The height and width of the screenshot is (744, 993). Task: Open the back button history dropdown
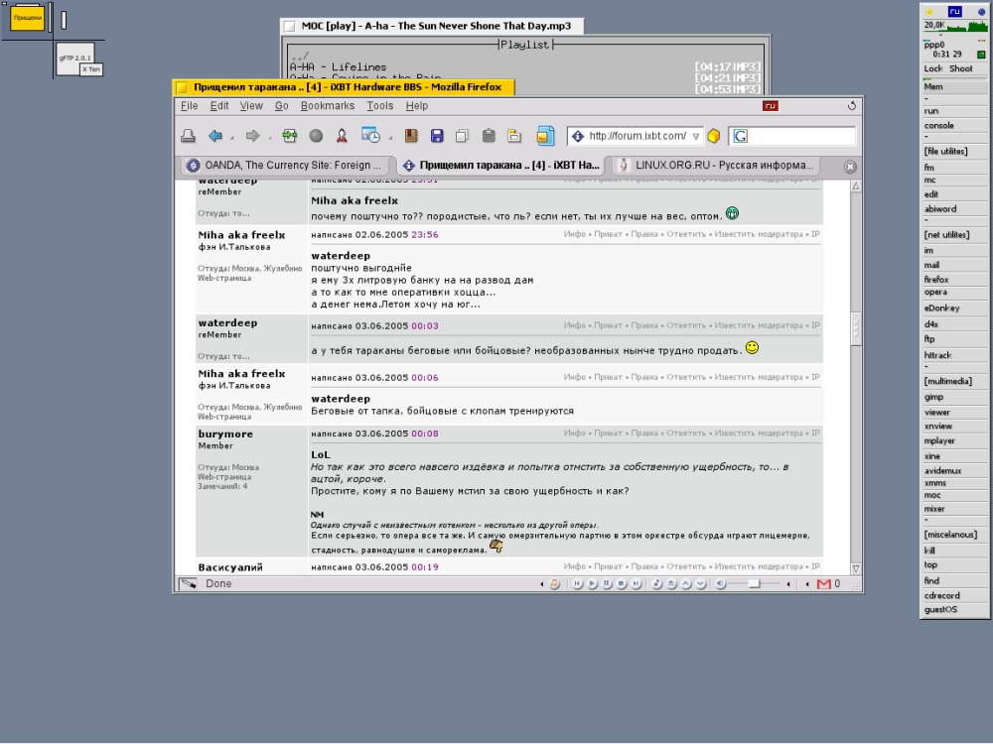tap(231, 137)
